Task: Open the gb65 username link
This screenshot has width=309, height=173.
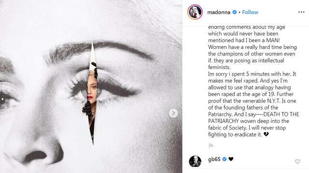Action: click(214, 159)
